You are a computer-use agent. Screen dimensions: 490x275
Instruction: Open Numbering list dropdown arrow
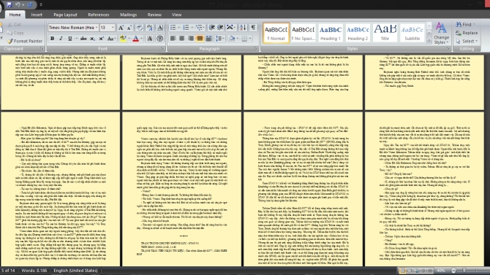point(192,28)
